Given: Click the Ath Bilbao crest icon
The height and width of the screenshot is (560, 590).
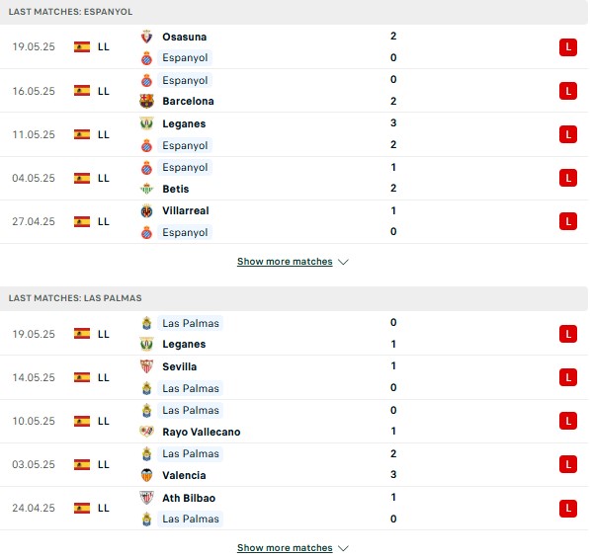Looking at the screenshot, I should coord(146,498).
